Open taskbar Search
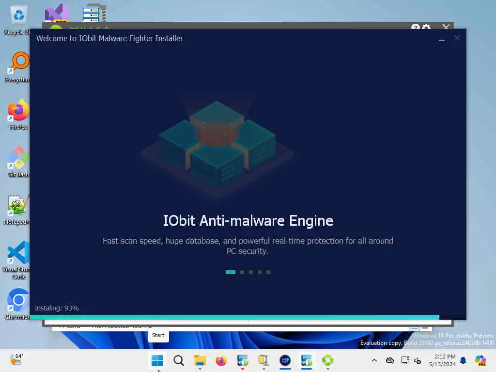 click(x=178, y=360)
